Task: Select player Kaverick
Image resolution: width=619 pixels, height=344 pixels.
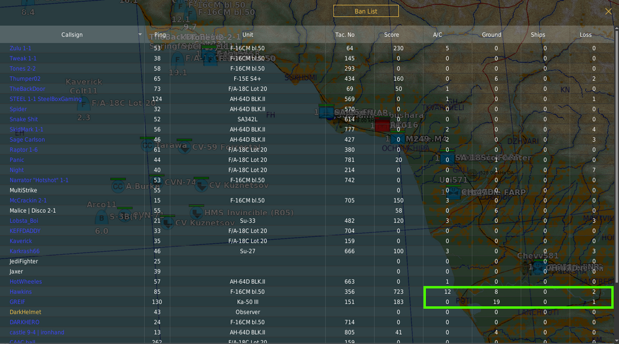Action: [20, 241]
